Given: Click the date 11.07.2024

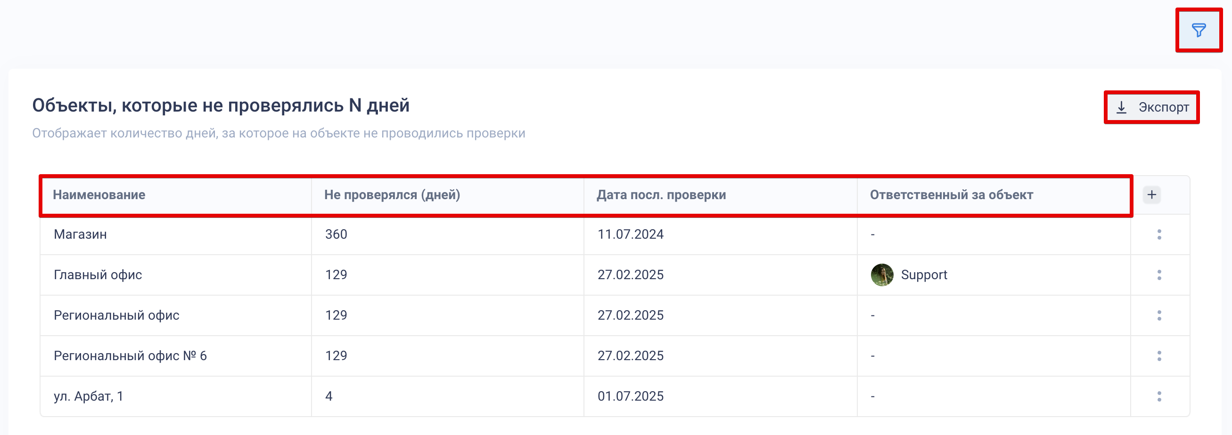Looking at the screenshot, I should (x=630, y=234).
